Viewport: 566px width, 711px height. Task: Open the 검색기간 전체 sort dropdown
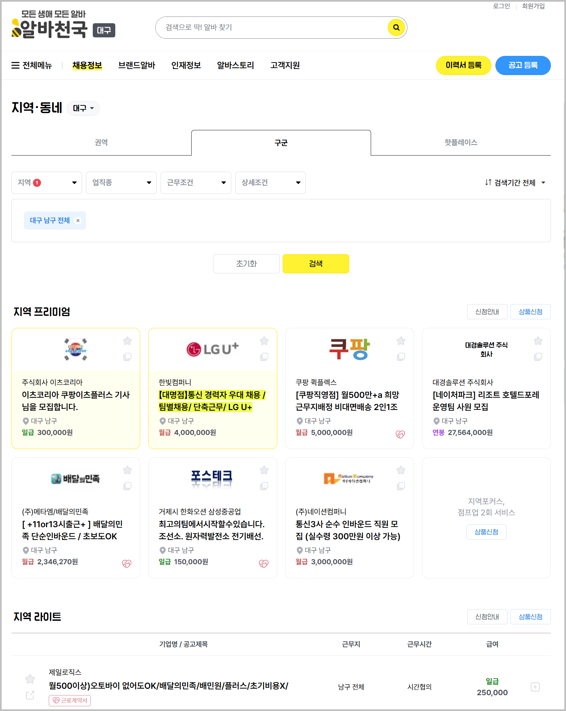click(515, 183)
